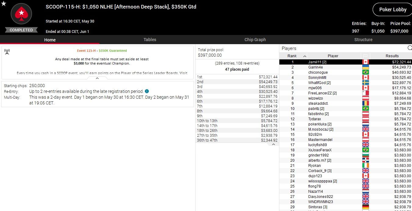Image resolution: width=412 pixels, height=211 pixels.
Task: Click the Re-Entry info icon
Action: [147, 91]
